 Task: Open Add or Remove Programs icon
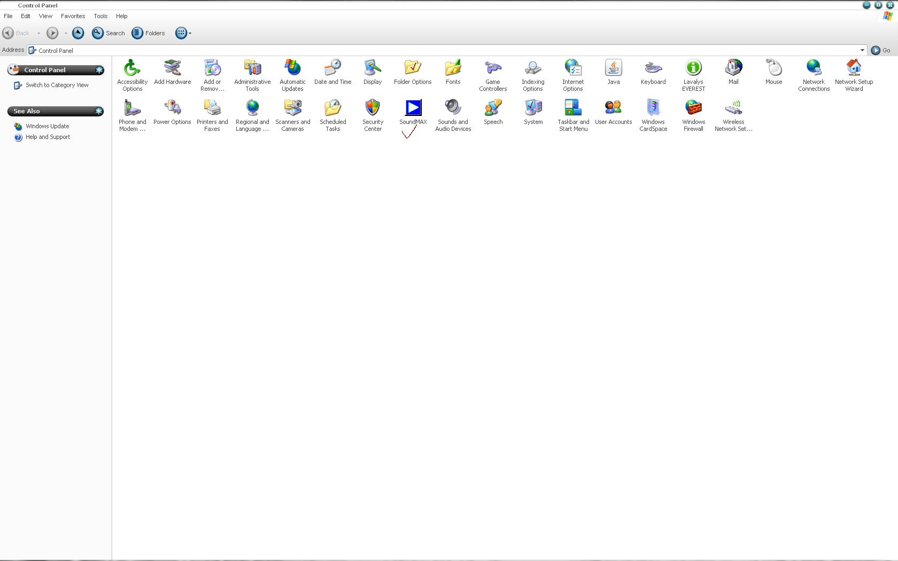[212, 68]
